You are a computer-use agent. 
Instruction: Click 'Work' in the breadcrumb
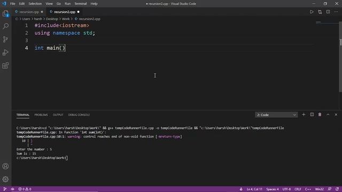click(66, 19)
